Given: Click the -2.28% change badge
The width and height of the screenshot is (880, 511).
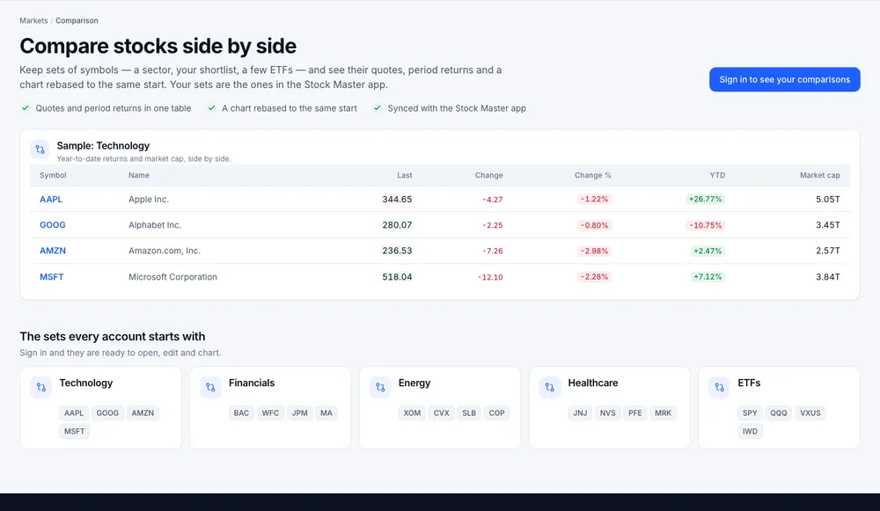Looking at the screenshot, I should (x=594, y=276).
